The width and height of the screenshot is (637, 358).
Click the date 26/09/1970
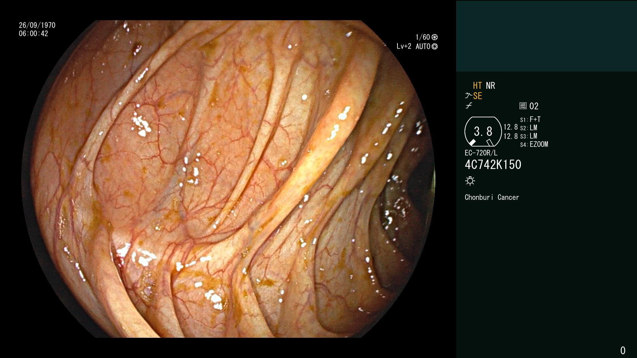pos(37,25)
